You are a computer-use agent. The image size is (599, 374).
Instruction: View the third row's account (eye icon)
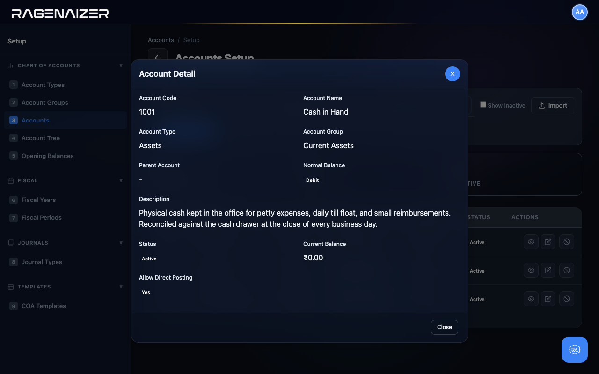click(x=531, y=299)
